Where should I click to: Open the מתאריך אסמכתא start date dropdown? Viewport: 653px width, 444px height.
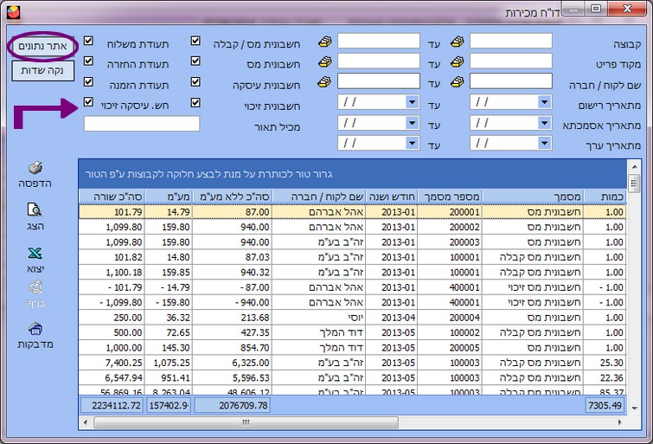[x=545, y=123]
